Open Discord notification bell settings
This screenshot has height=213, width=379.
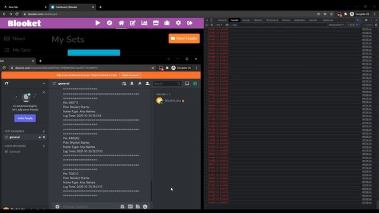[x=131, y=83]
